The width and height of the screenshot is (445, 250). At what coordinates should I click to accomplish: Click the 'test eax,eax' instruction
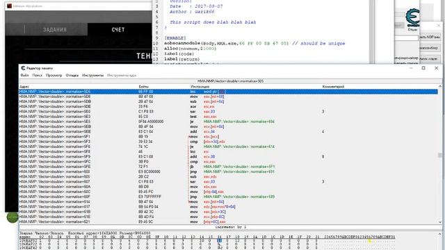[204, 117]
